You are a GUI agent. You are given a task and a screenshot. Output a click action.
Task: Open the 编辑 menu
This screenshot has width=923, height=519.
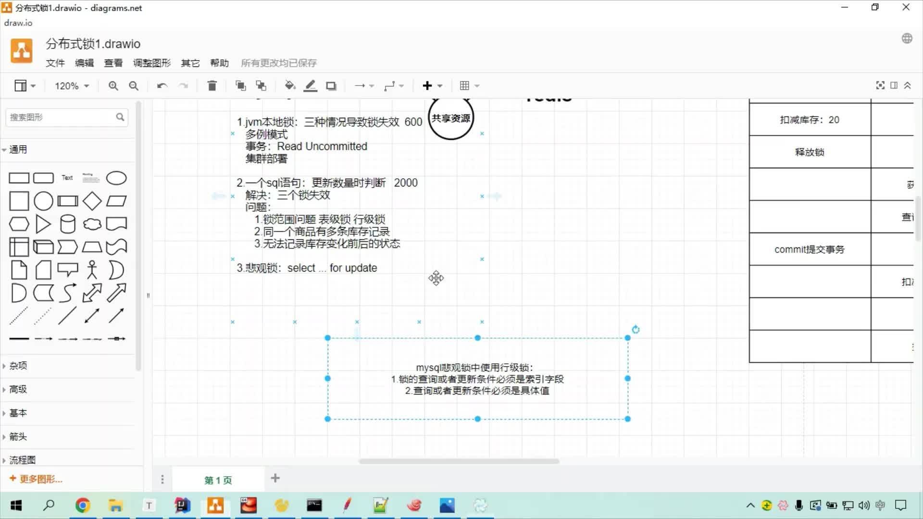click(x=84, y=63)
